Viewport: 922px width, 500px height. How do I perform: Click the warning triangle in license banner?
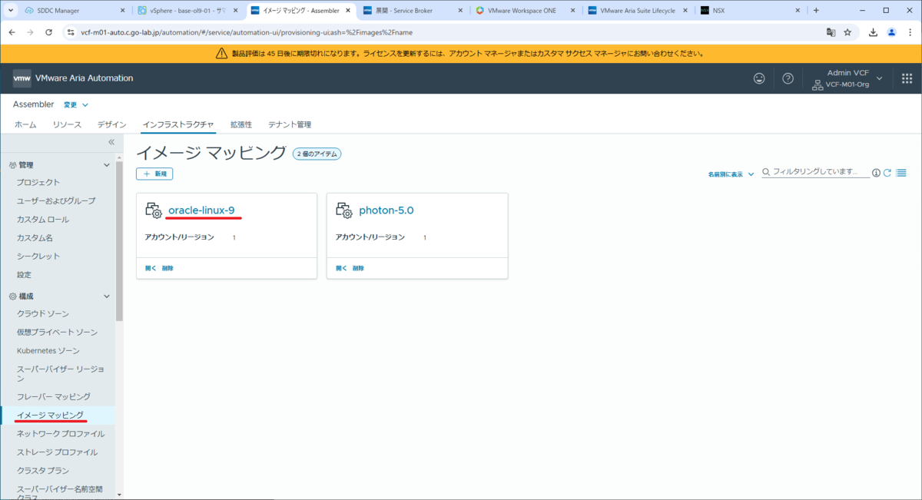point(222,54)
